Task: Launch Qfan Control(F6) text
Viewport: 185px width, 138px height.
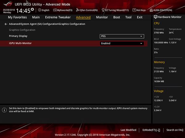Action: (89, 10)
